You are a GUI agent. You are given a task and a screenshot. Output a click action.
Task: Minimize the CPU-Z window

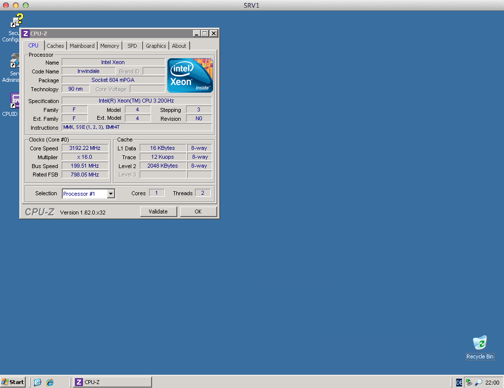click(x=196, y=34)
